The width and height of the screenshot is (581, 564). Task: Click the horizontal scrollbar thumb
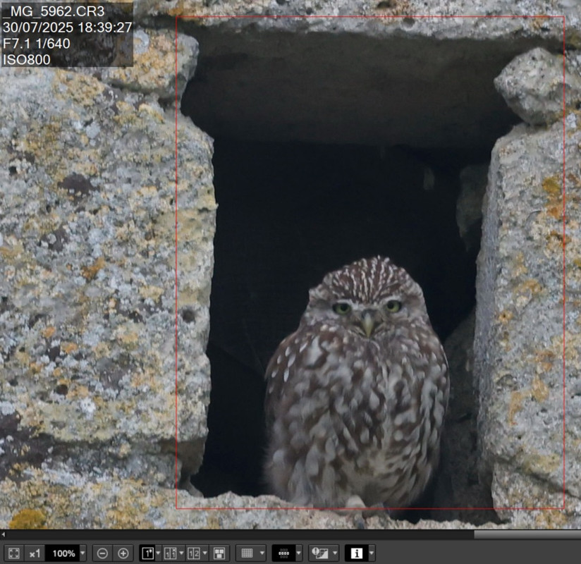(x=527, y=534)
